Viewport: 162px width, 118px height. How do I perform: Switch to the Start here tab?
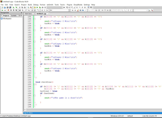(28, 14)
